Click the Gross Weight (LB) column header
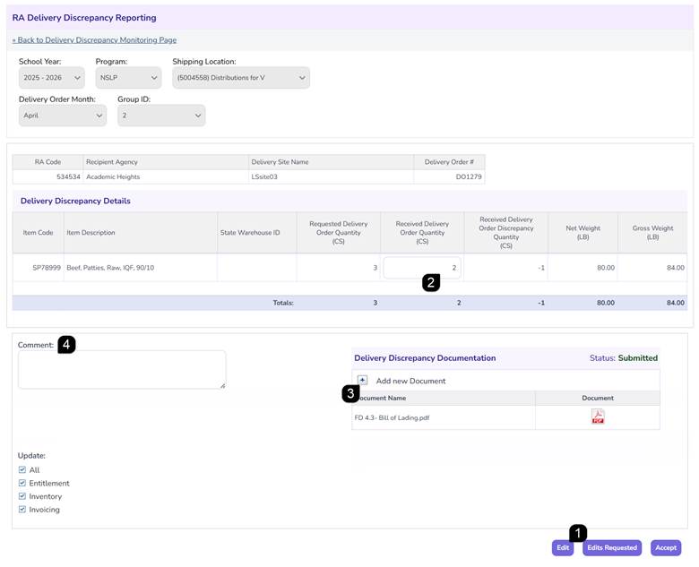 pyautogui.click(x=652, y=232)
